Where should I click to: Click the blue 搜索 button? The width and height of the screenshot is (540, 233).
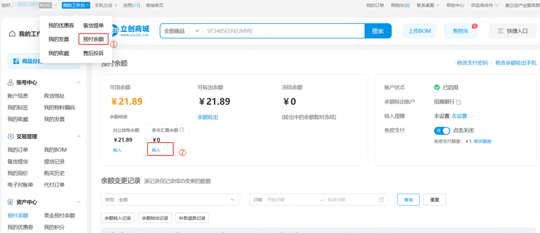point(378,31)
